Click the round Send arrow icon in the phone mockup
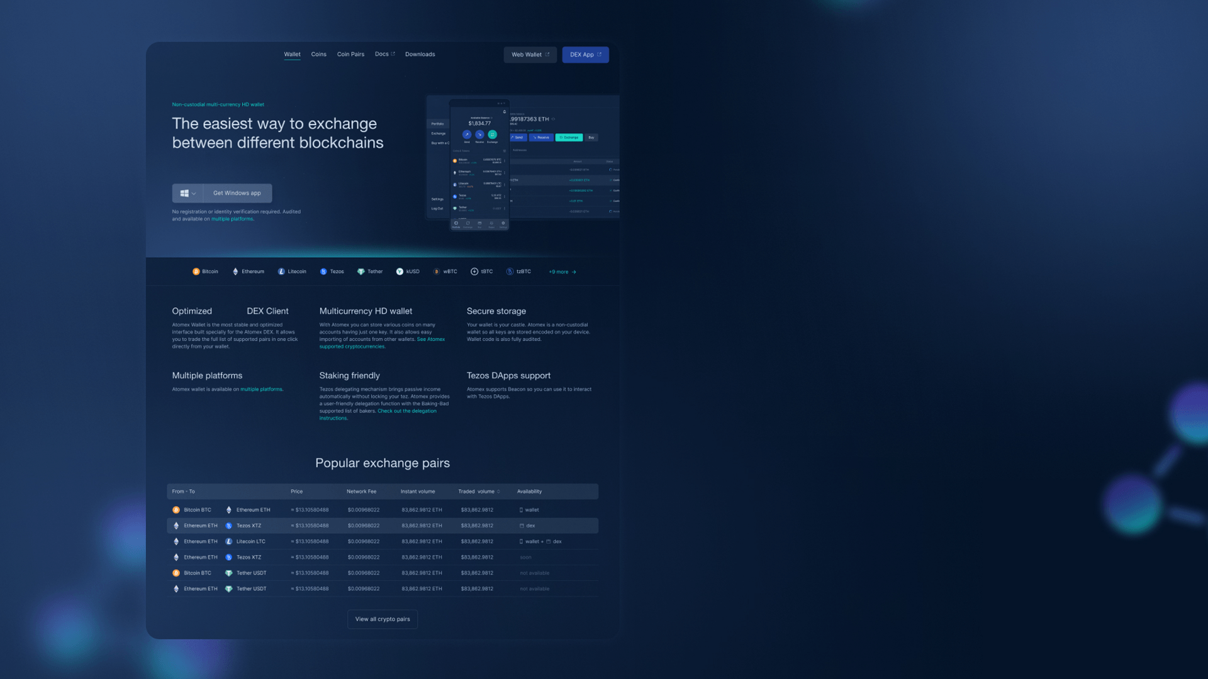 tap(467, 135)
